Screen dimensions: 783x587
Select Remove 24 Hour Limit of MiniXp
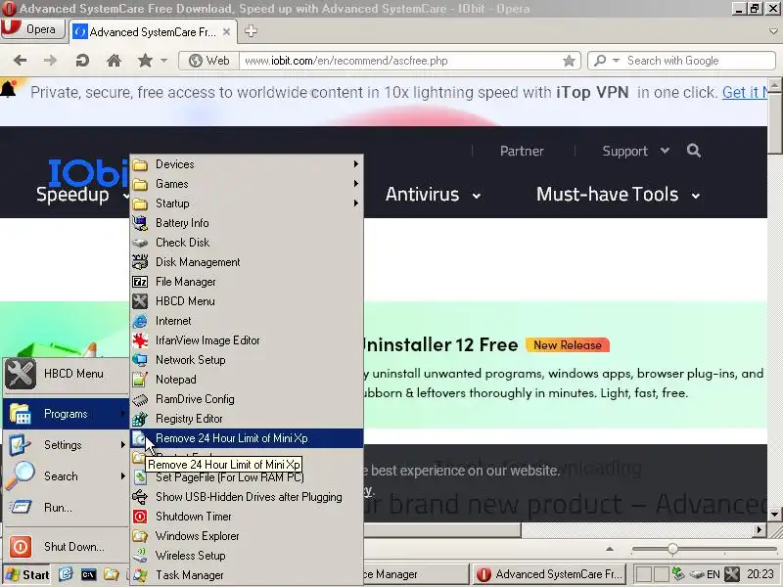pyautogui.click(x=247, y=437)
